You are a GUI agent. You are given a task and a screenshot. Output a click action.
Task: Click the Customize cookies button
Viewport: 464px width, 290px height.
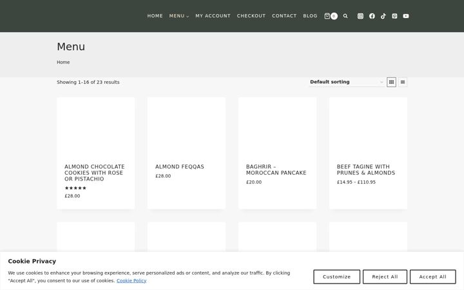pos(337,276)
